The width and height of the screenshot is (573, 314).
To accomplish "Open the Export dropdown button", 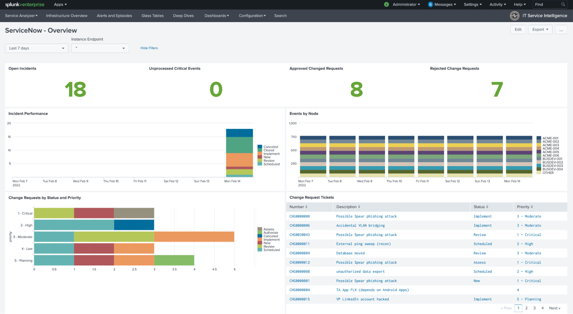I will [x=540, y=30].
